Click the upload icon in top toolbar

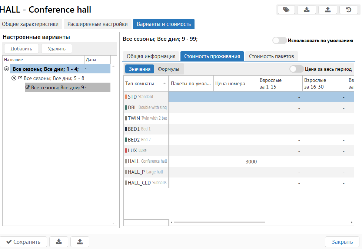tap(328, 10)
